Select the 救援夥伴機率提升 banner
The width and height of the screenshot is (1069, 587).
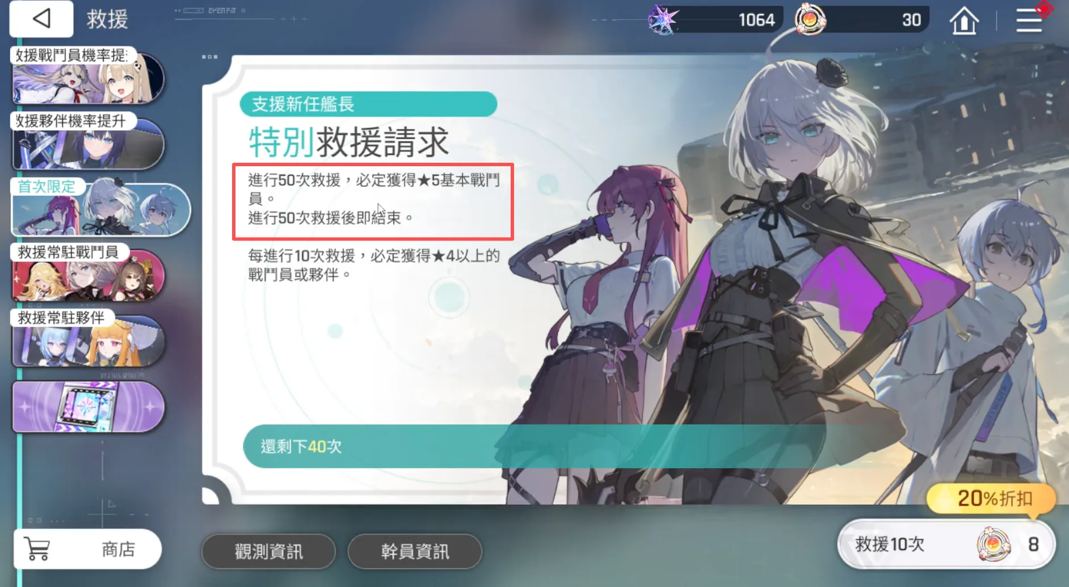coord(89,141)
